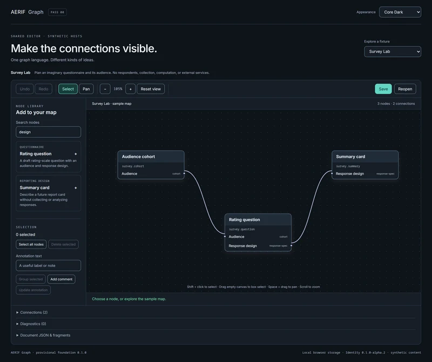Screen dimensions: 432x362
Task: Click Response design row in Rating question
Action: [258, 246]
